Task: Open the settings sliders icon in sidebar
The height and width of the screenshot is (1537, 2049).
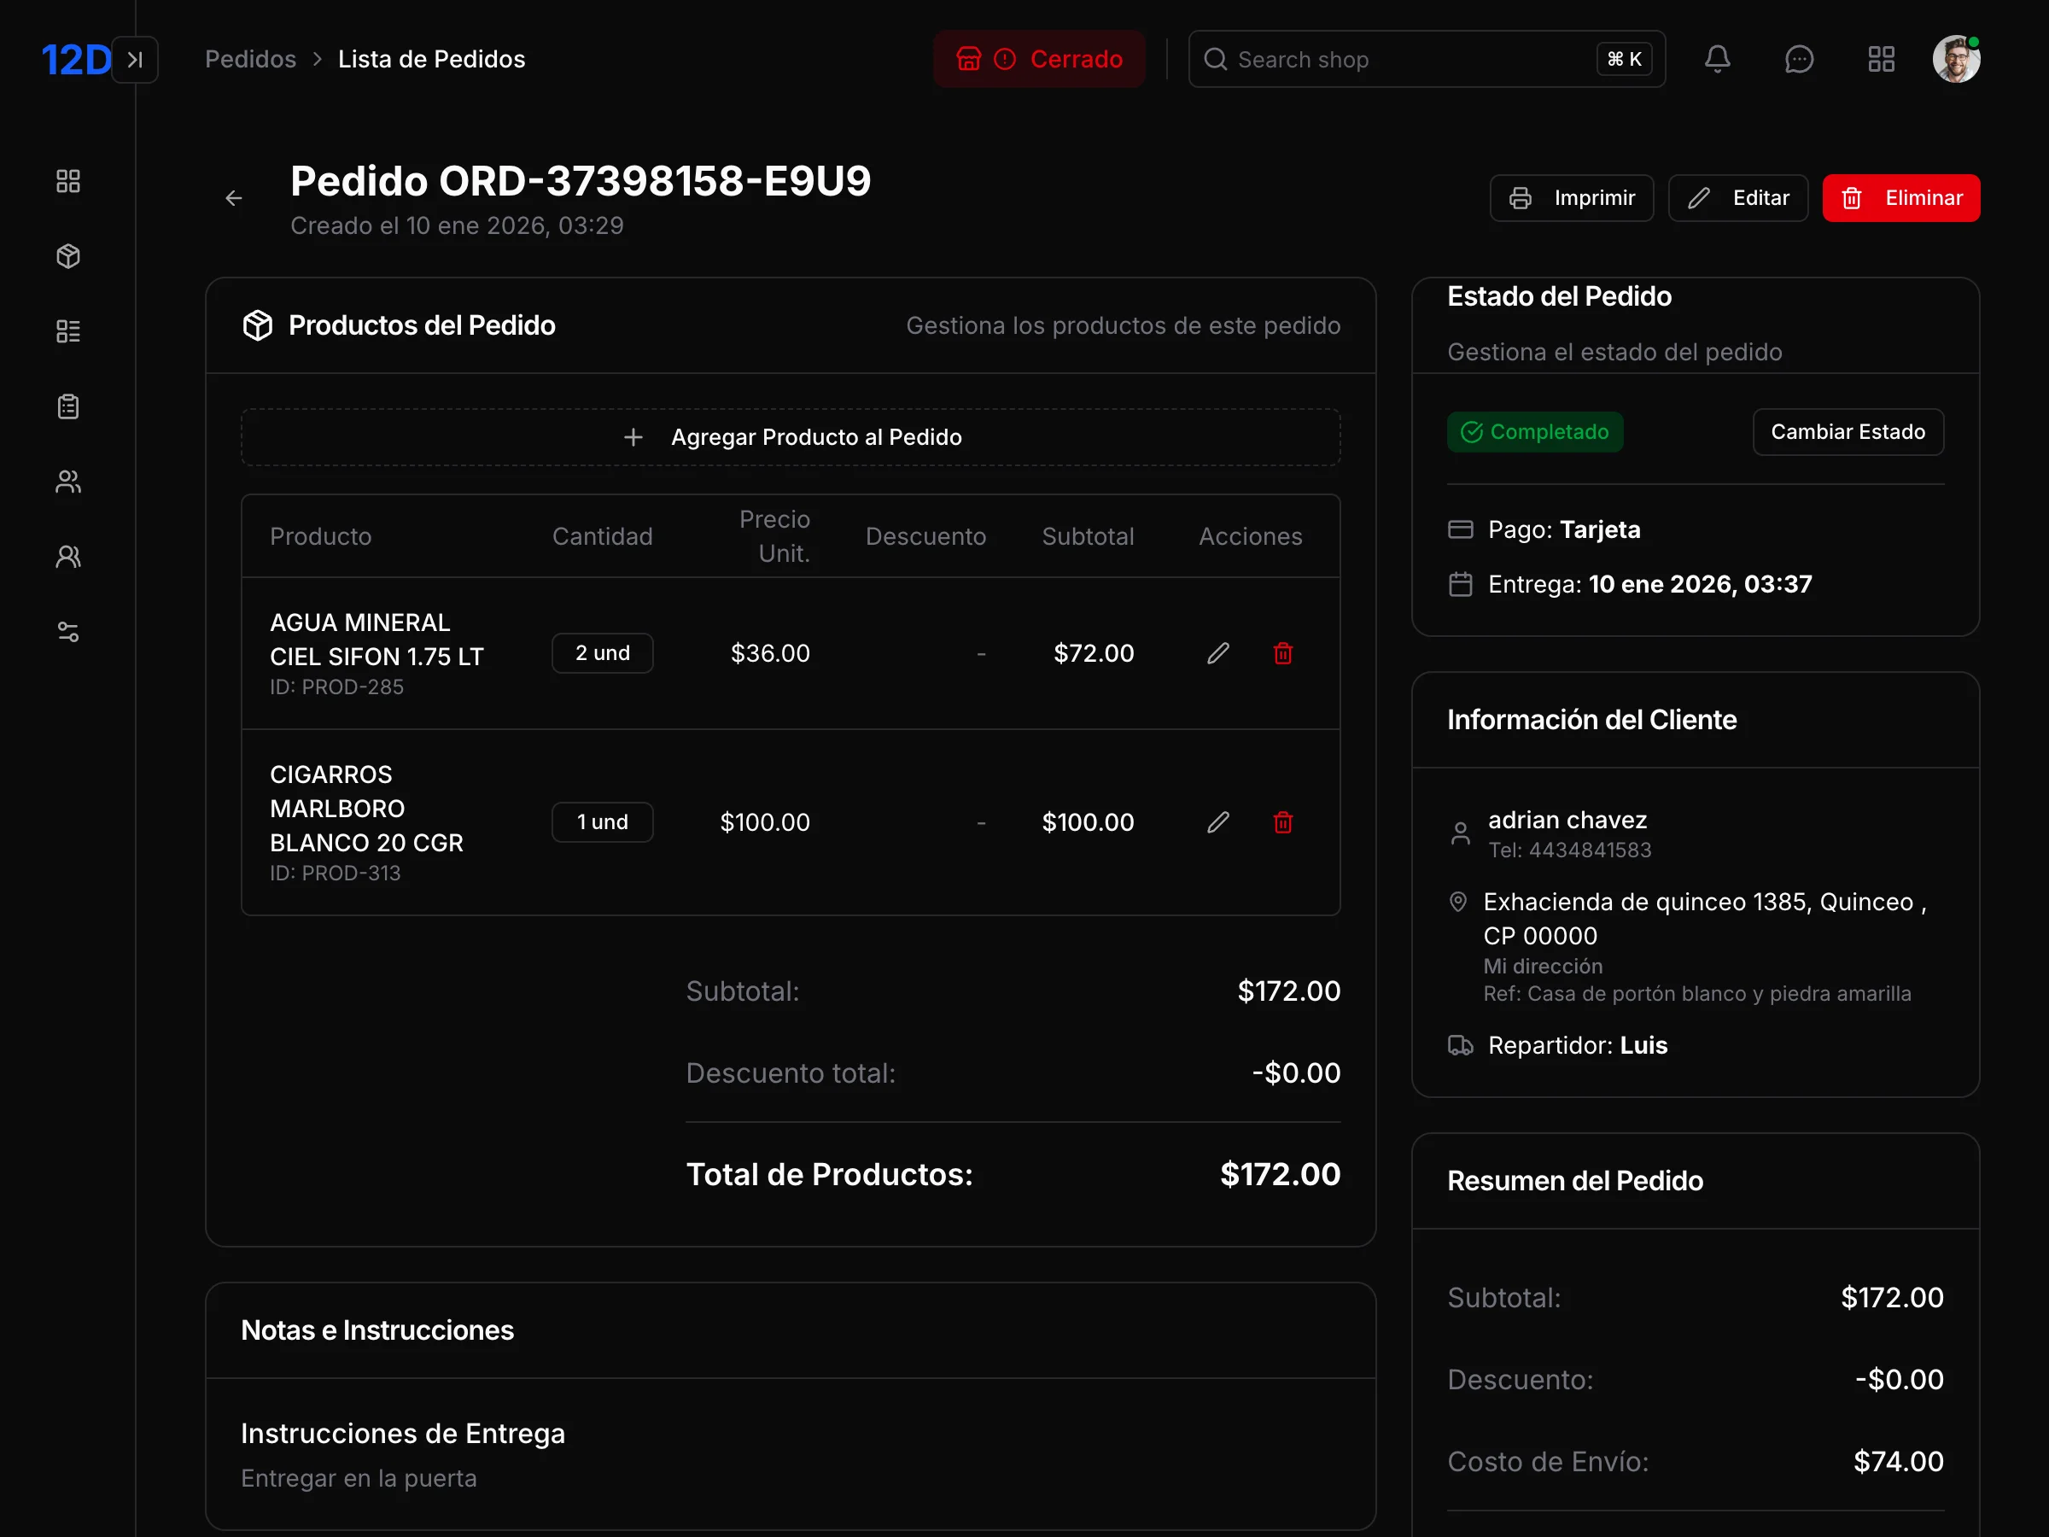Action: pyautogui.click(x=67, y=632)
